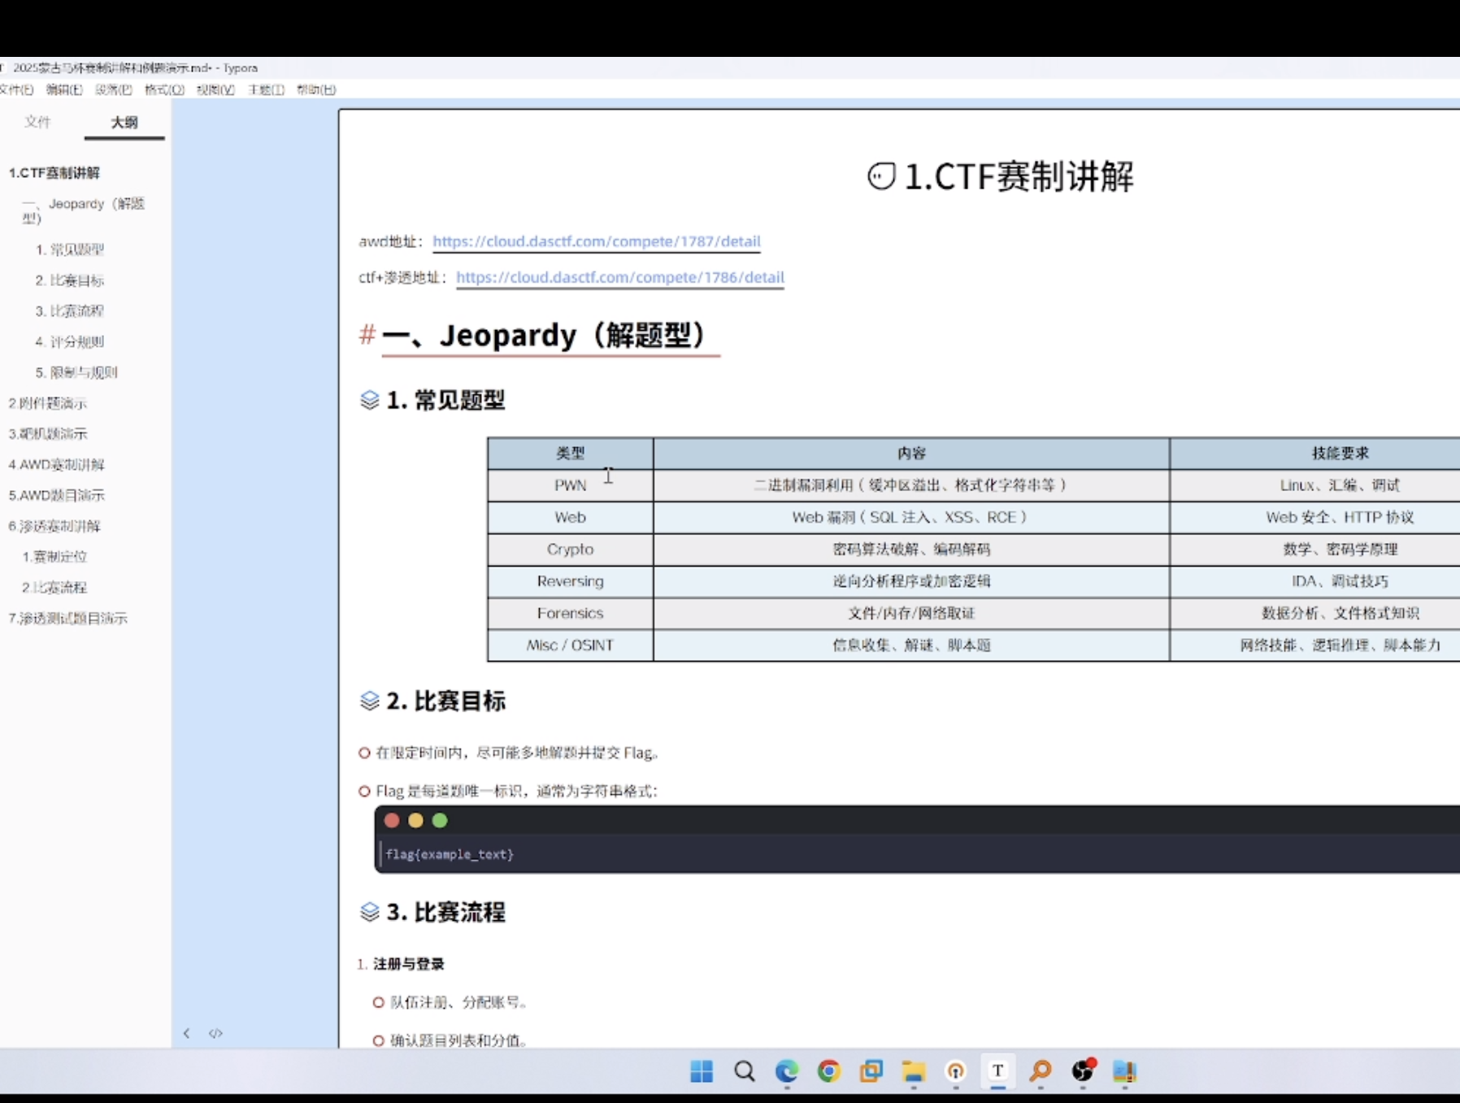Collapse the sidebar with the left arrow

pyautogui.click(x=186, y=1033)
